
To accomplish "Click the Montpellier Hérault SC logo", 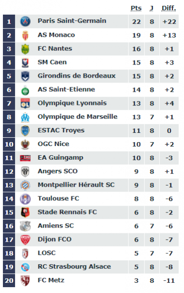I will pyautogui.click(x=25, y=185).
